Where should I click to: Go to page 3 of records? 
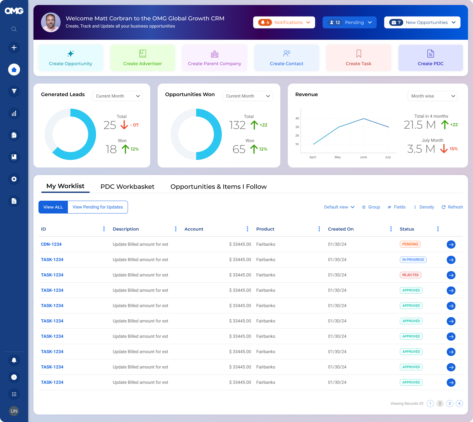pos(450,404)
